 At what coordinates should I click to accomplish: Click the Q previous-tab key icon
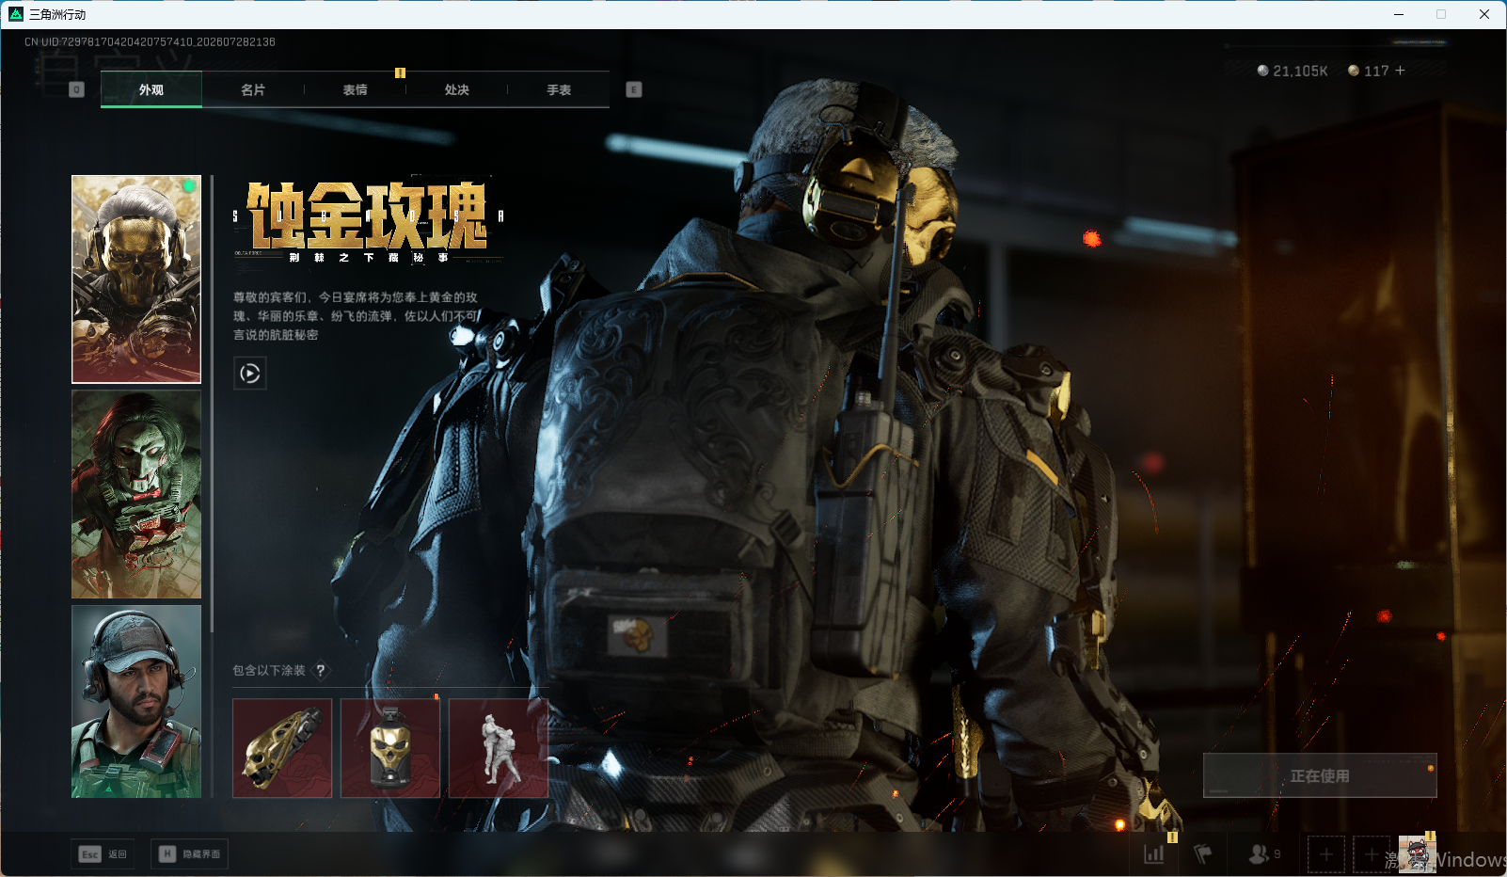(x=77, y=89)
